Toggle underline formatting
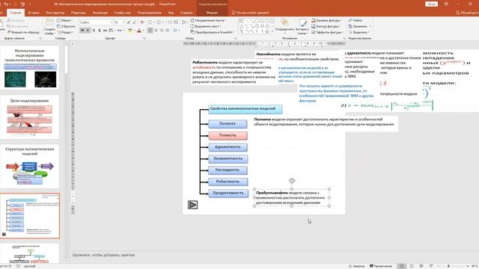This screenshot has width=479, height=269. pos(94,30)
